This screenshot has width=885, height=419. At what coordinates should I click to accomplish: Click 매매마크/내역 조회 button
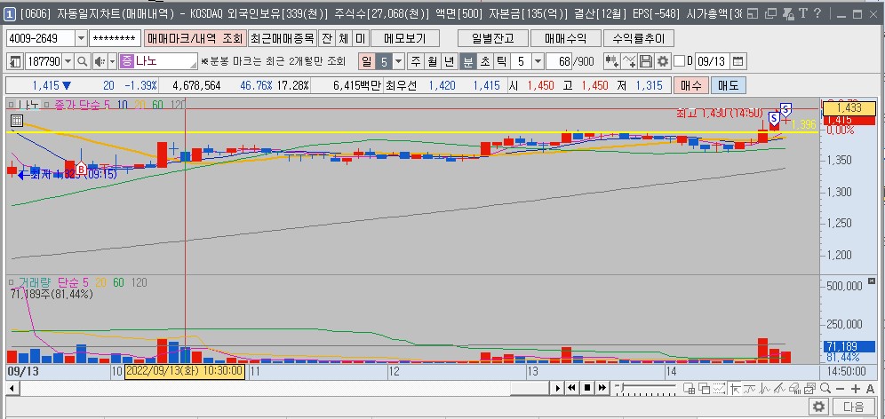pos(195,38)
